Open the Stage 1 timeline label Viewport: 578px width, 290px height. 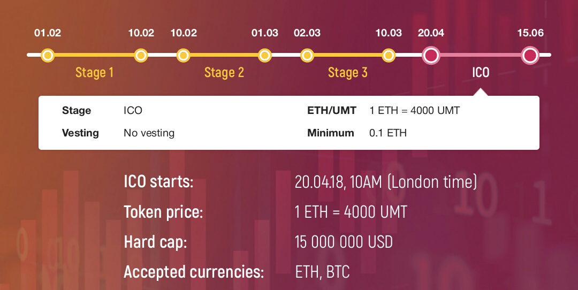pos(94,73)
